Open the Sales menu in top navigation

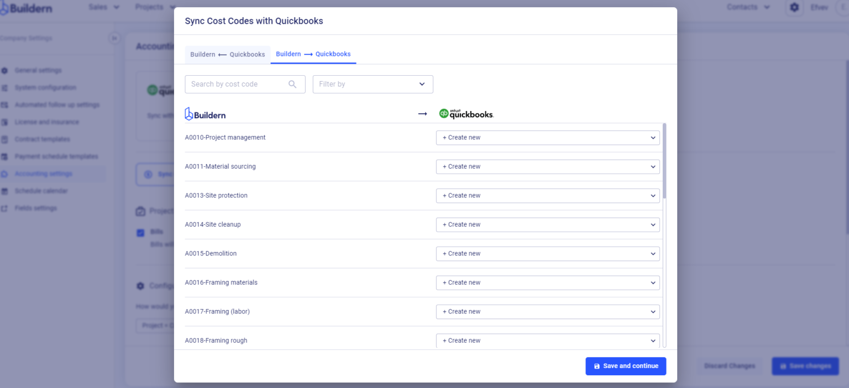103,7
